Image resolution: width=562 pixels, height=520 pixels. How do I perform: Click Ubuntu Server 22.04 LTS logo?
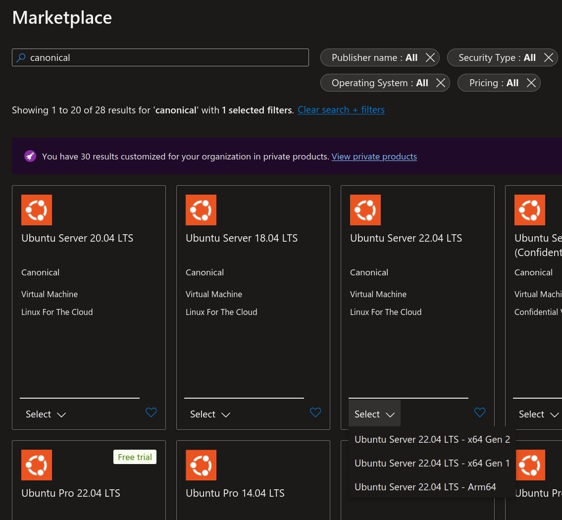tap(365, 210)
